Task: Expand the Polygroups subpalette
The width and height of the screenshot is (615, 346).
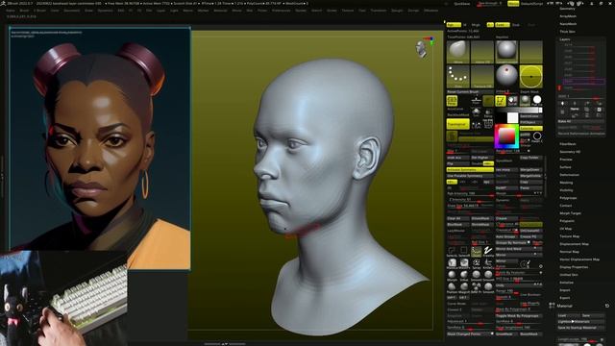Action: [x=568, y=198]
